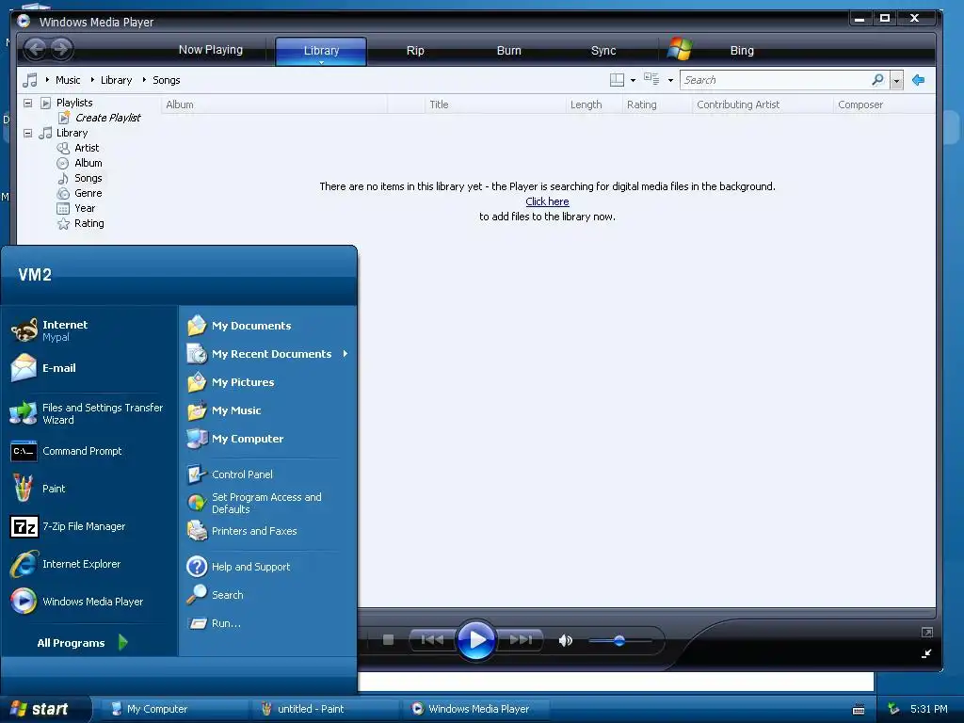Open Control Panel from Start menu

267,474
